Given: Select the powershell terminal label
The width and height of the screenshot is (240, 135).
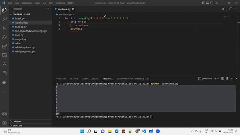Looking at the screenshot, I should [205, 78].
